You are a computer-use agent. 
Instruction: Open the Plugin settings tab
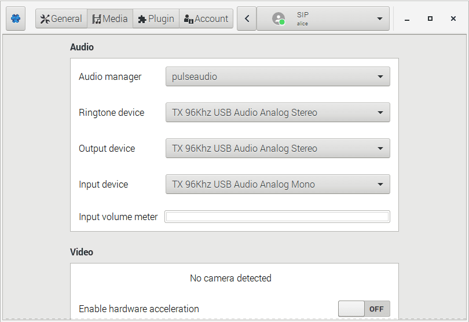click(156, 19)
